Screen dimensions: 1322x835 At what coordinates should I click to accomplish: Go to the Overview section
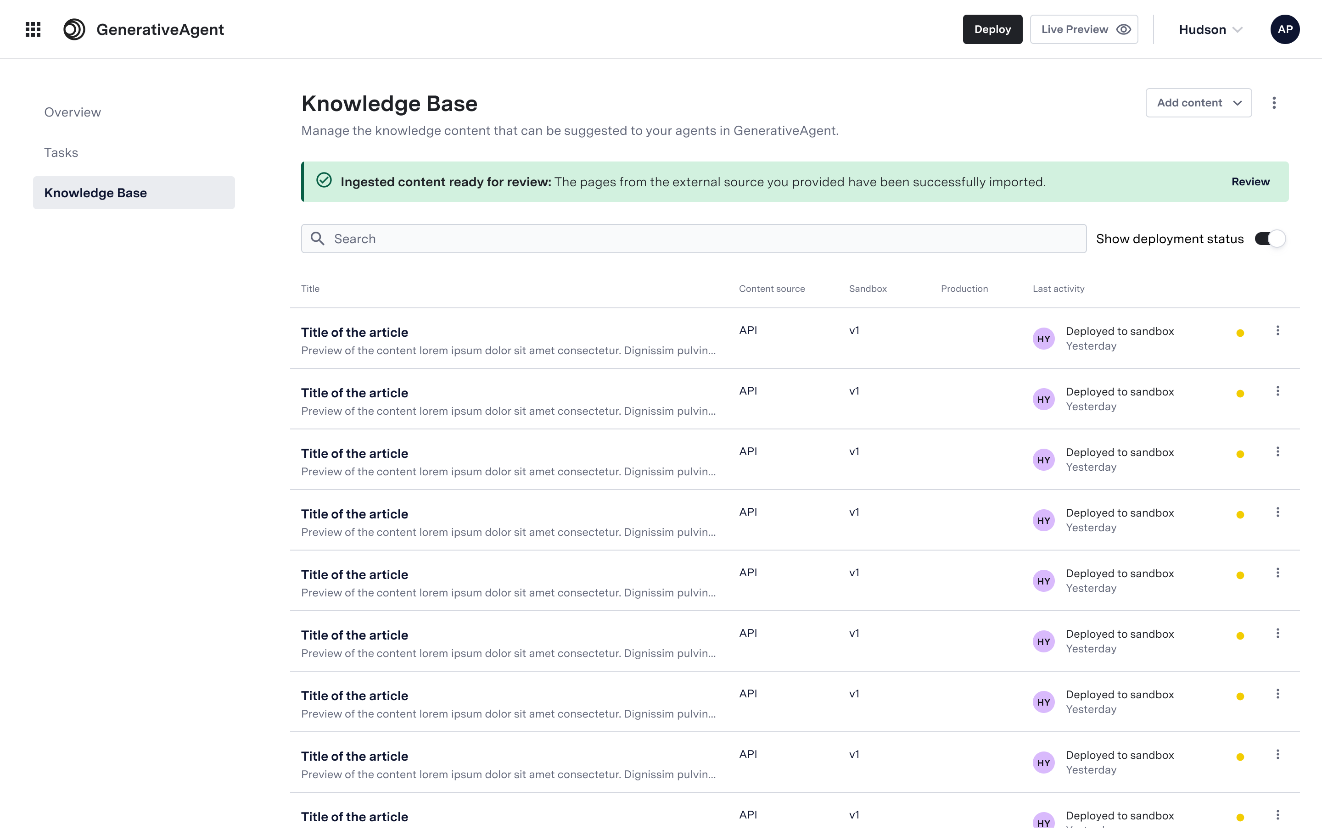click(x=73, y=112)
